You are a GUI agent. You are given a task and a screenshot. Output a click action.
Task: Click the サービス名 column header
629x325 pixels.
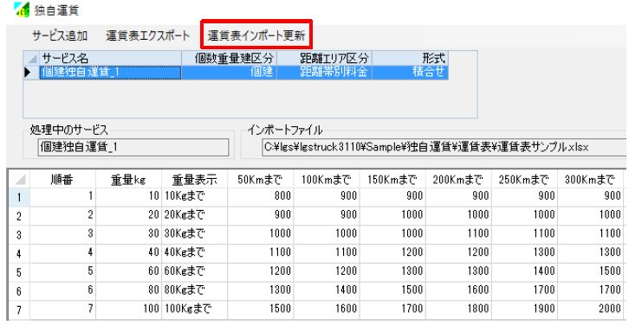tap(110, 59)
